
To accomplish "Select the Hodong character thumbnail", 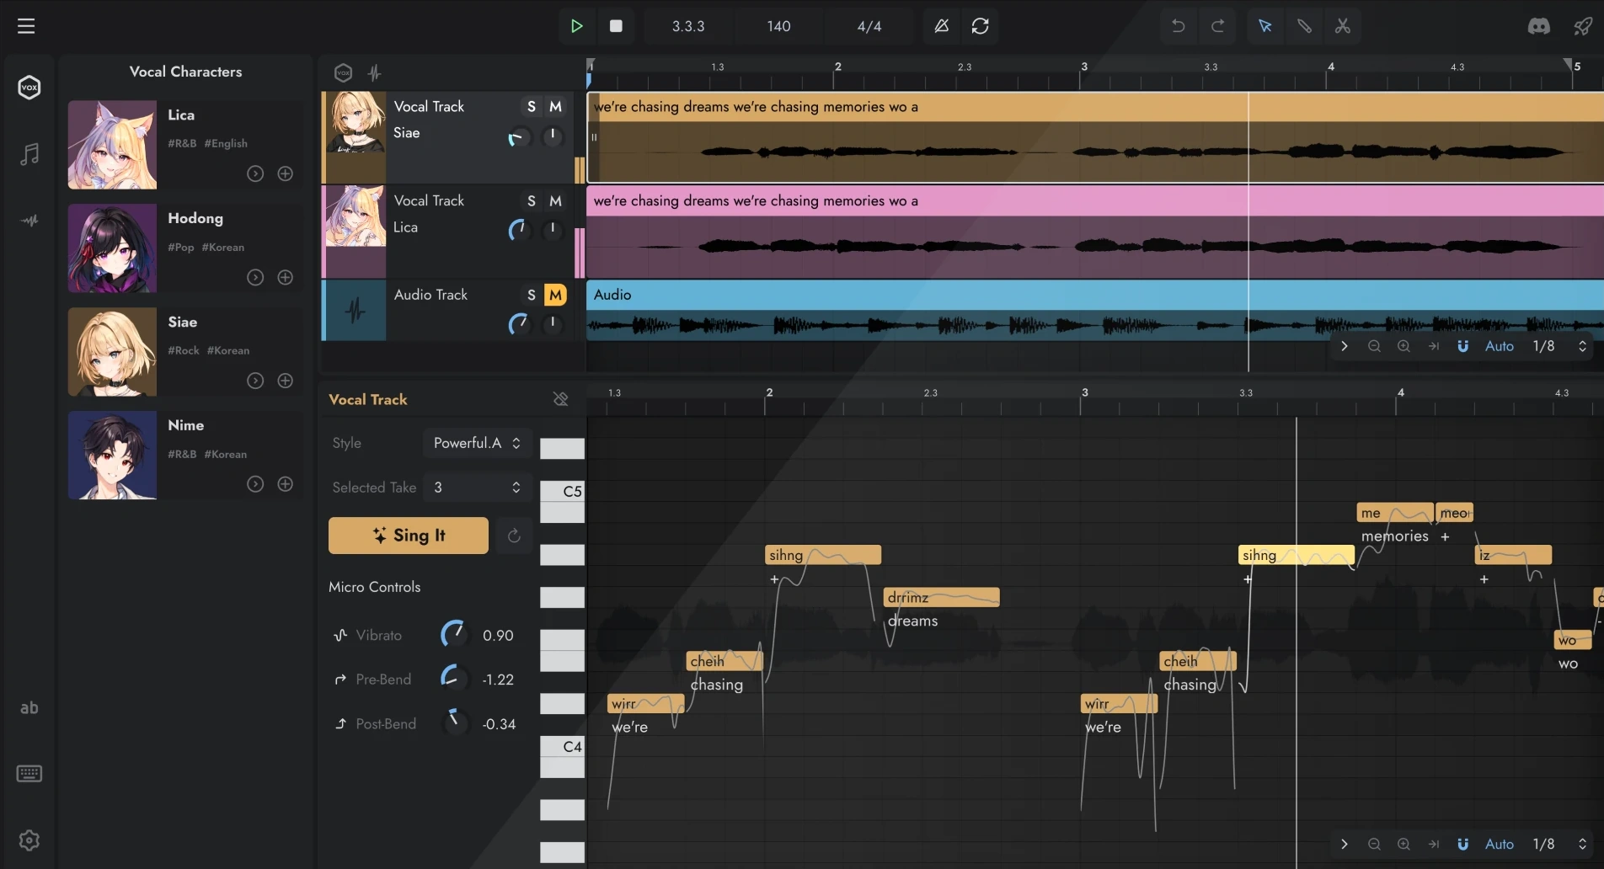I will tap(112, 248).
